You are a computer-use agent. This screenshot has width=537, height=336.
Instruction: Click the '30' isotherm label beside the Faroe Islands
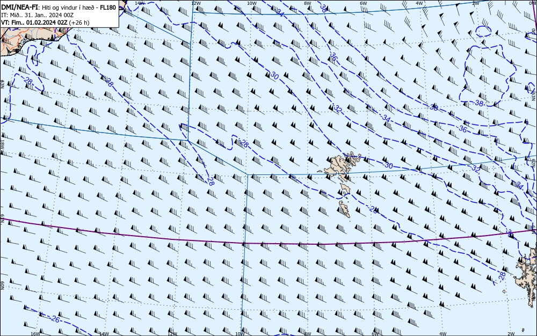click(x=388, y=165)
